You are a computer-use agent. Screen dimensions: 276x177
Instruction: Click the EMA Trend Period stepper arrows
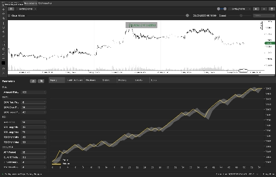click(x=45, y=112)
